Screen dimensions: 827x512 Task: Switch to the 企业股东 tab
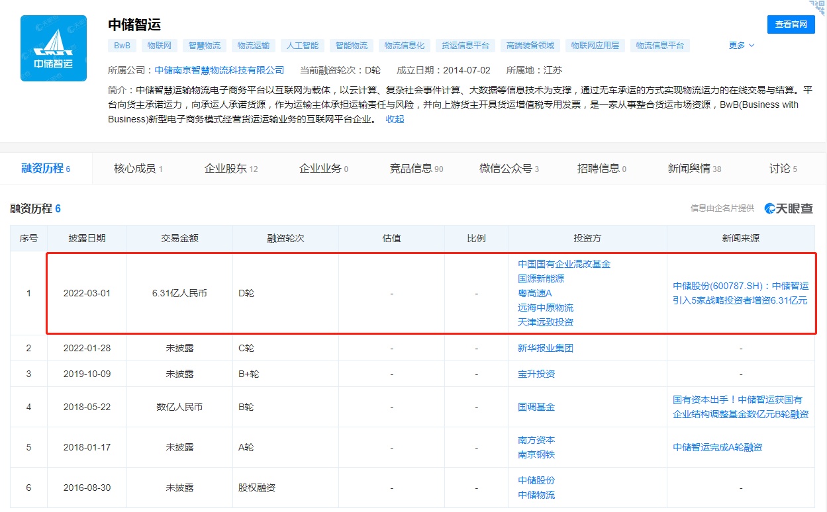pos(231,169)
